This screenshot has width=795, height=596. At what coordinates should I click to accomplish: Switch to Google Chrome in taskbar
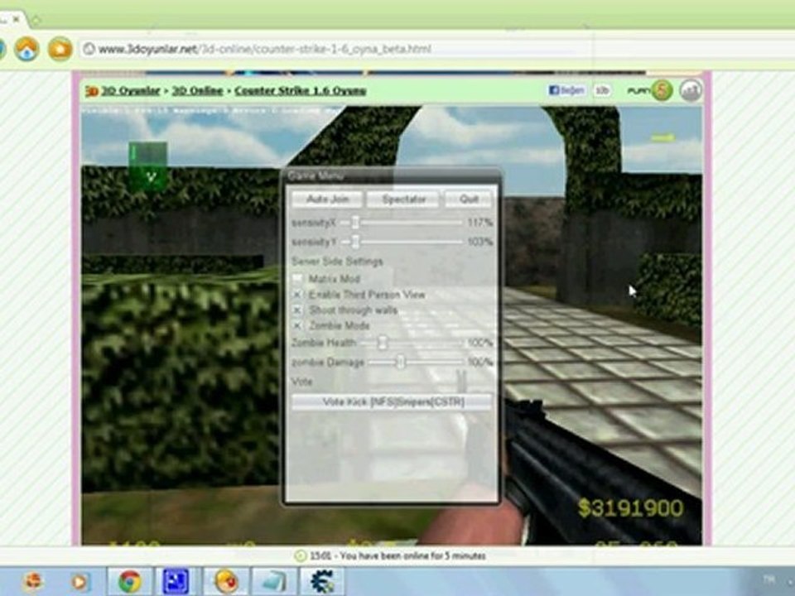click(130, 581)
